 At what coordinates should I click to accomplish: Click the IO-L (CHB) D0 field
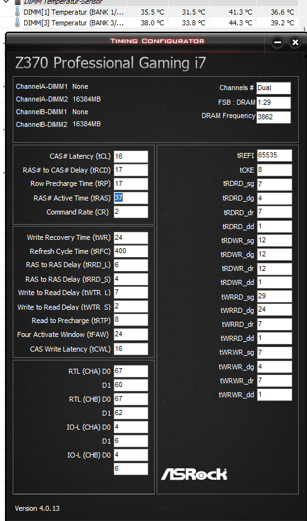[131, 455]
